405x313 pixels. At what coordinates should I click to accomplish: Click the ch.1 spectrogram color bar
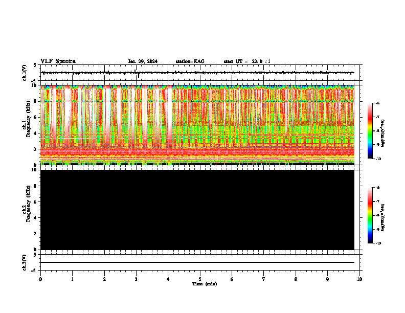370,131
